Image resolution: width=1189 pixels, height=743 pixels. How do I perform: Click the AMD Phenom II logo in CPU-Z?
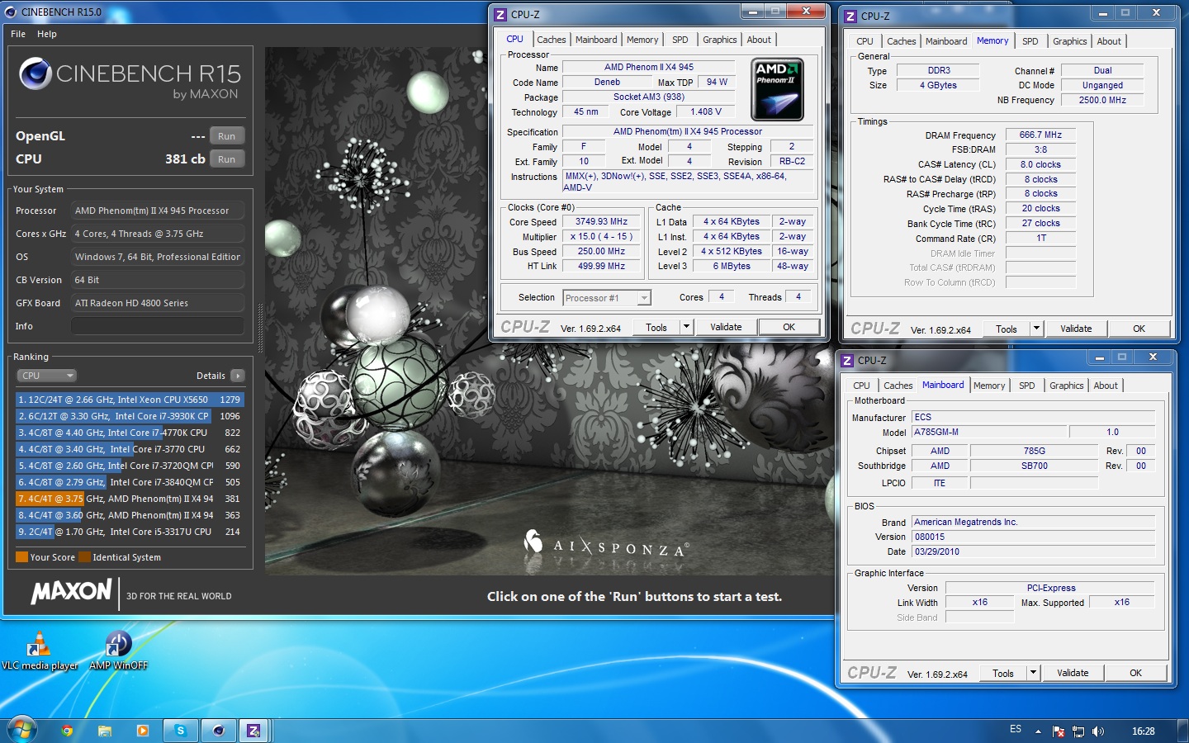(777, 90)
